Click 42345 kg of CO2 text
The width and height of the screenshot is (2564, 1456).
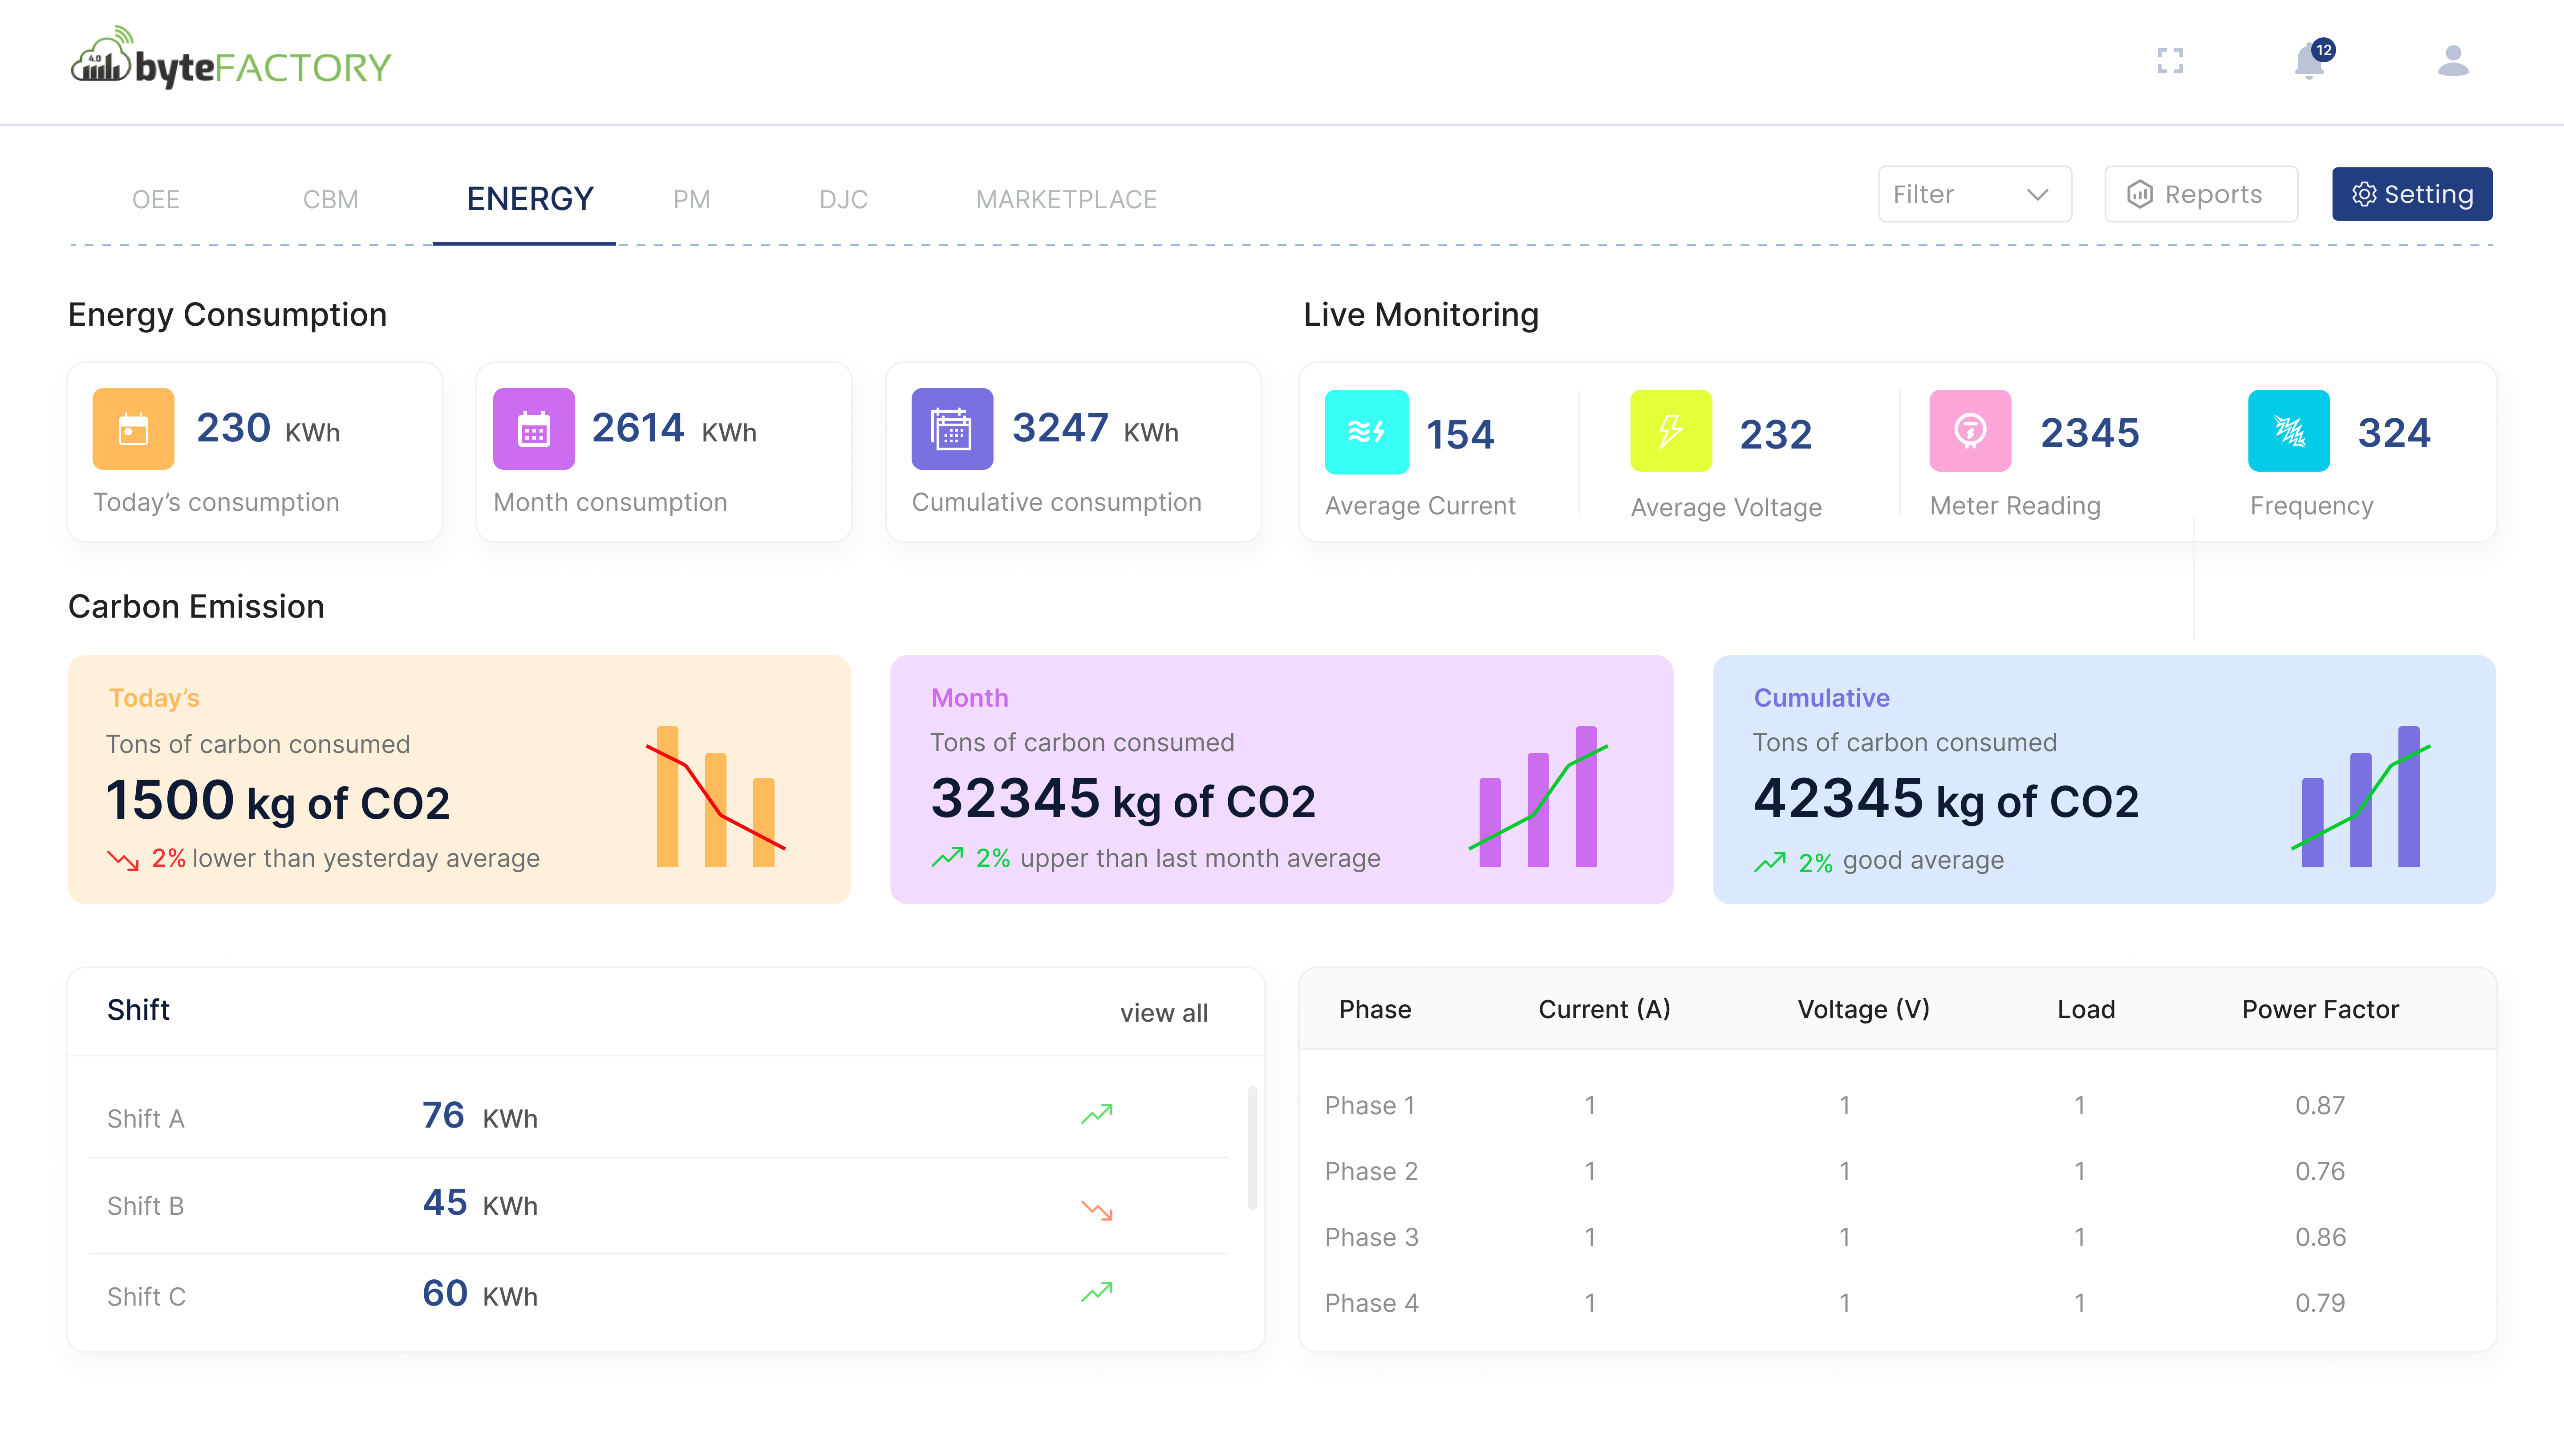coord(1946,799)
